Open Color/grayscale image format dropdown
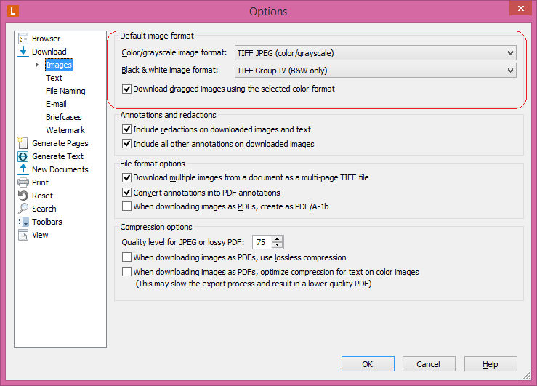This screenshot has height=386, width=537. click(376, 53)
